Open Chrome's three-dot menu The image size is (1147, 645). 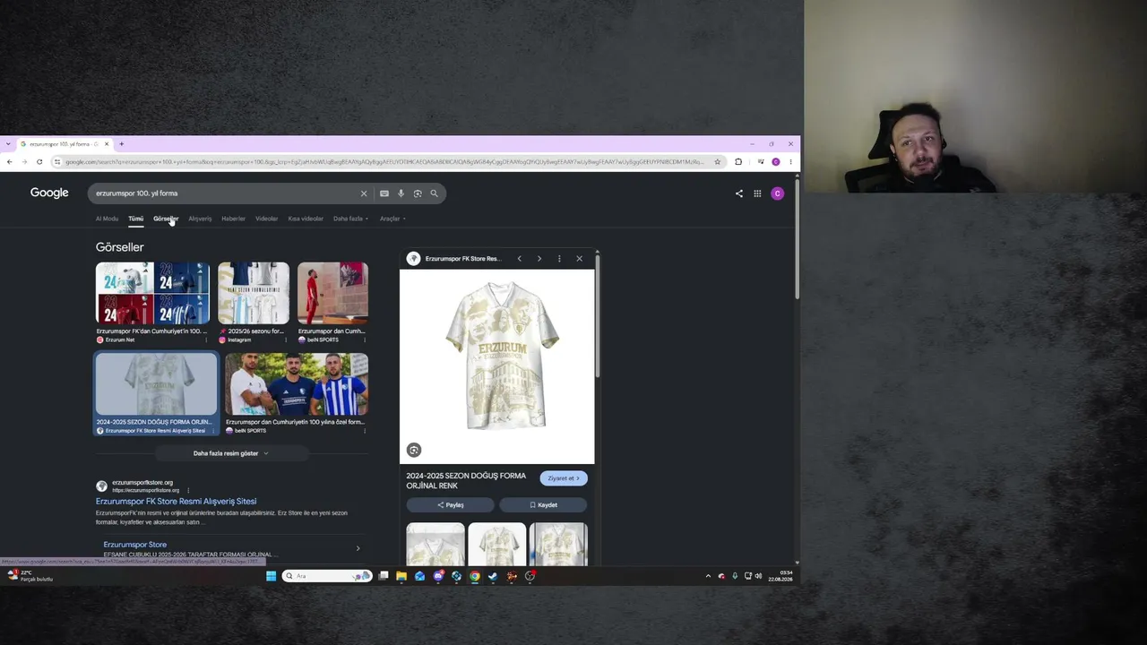790,162
